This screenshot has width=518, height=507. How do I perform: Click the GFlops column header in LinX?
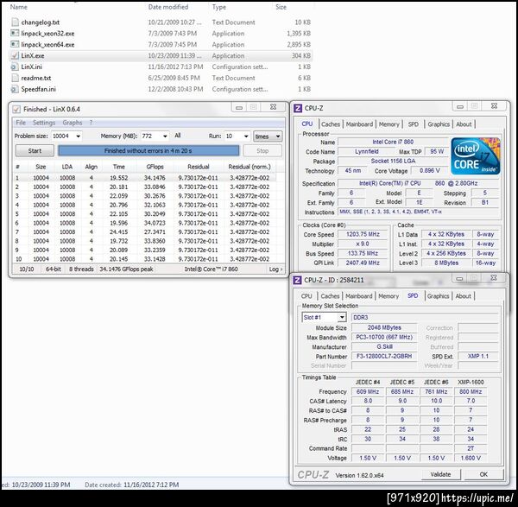click(155, 167)
